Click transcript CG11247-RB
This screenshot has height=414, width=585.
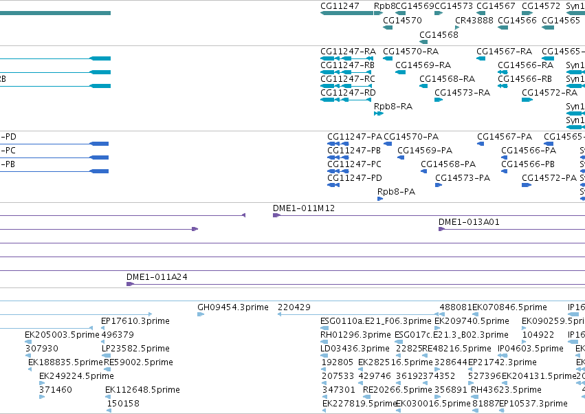pos(347,65)
